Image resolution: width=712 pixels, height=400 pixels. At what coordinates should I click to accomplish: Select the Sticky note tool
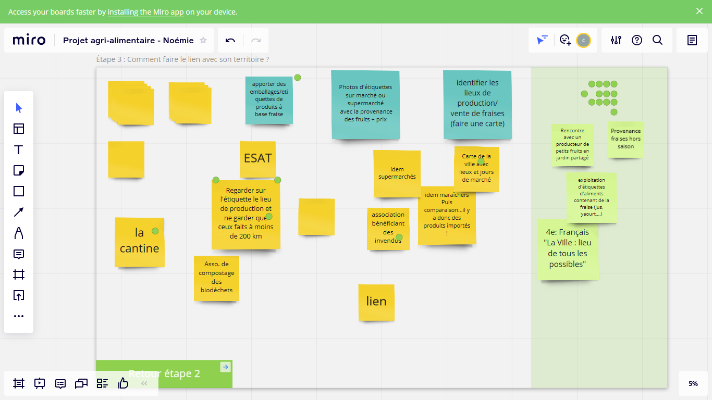pyautogui.click(x=19, y=170)
